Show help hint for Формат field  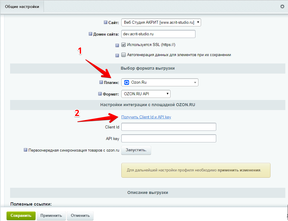[100, 94]
